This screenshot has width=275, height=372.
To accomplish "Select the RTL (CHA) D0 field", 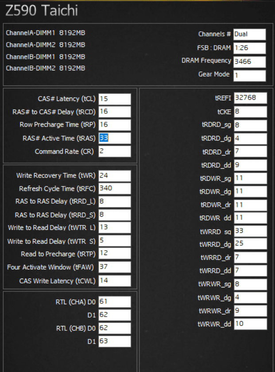I will [x=115, y=302].
